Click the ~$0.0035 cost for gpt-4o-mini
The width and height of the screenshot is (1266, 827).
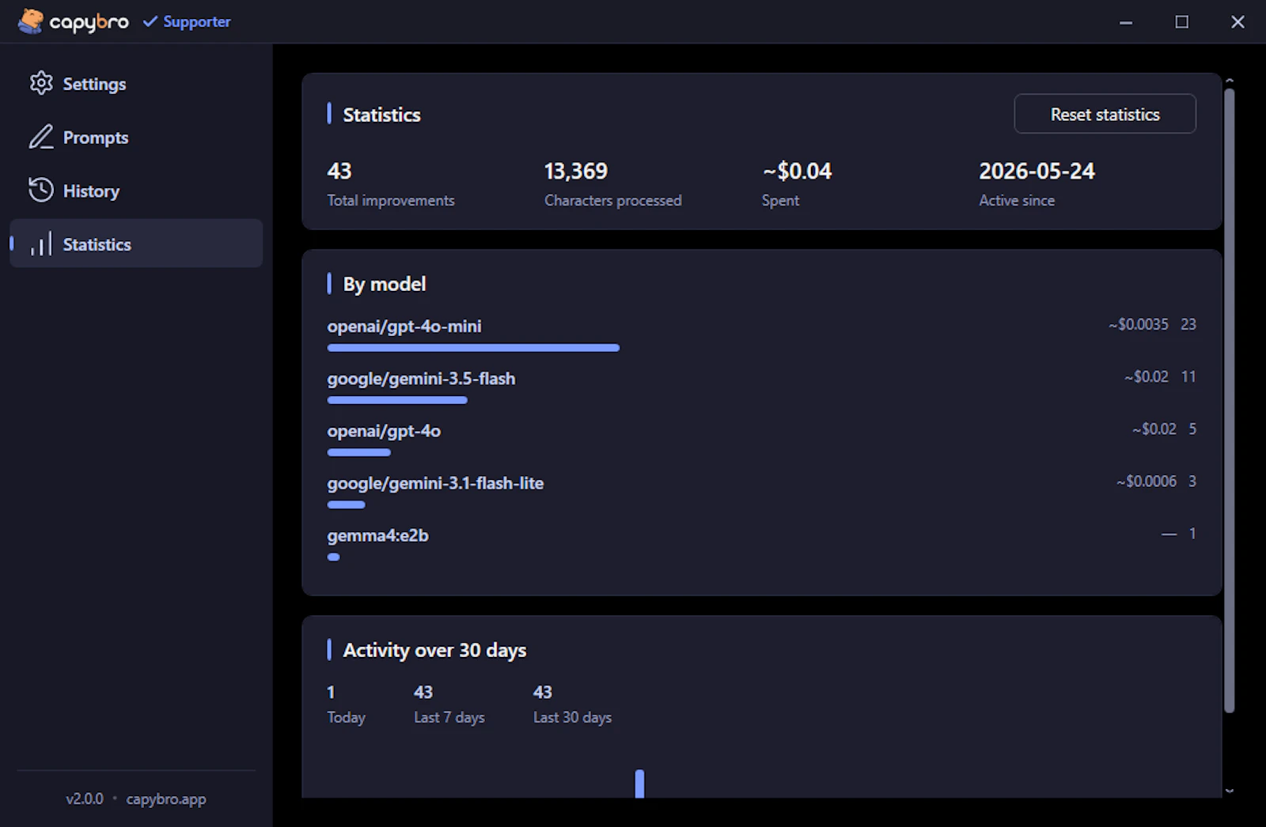tap(1138, 324)
